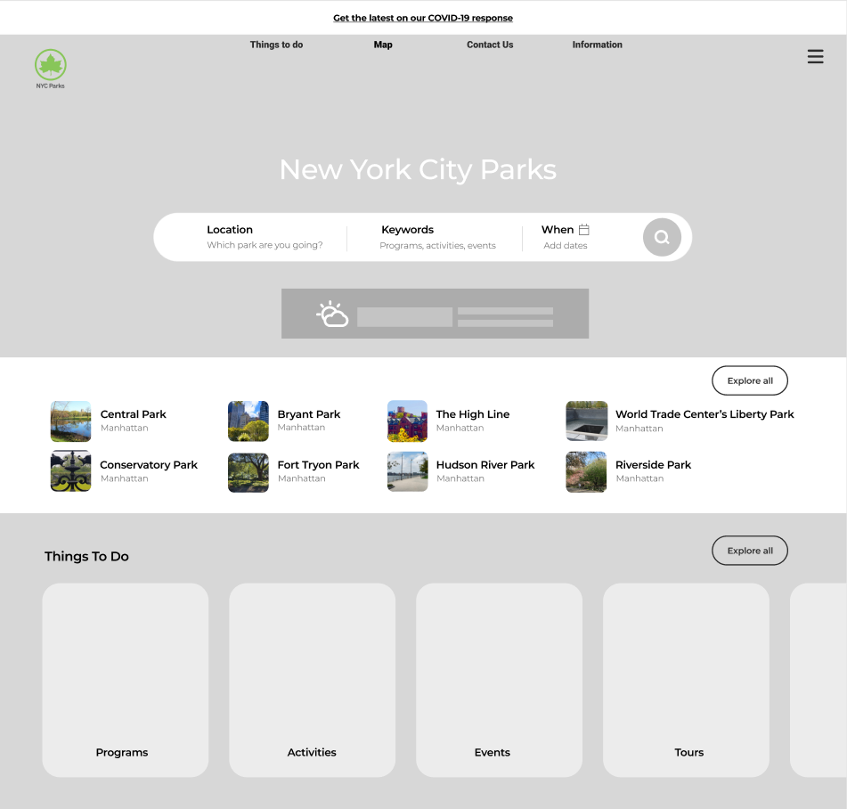Screen dimensions: 847x809
Task: Open the Conservatory Park name link
Action: click(149, 465)
